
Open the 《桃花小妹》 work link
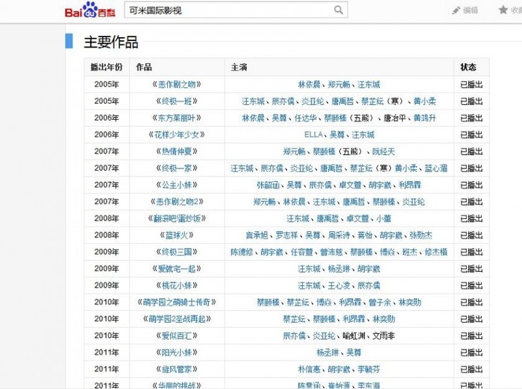tap(177, 285)
